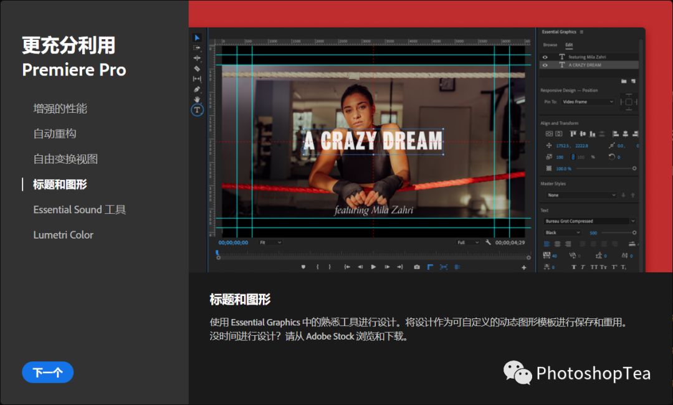
Task: Click the Mark In brace icon
Action: [318, 267]
